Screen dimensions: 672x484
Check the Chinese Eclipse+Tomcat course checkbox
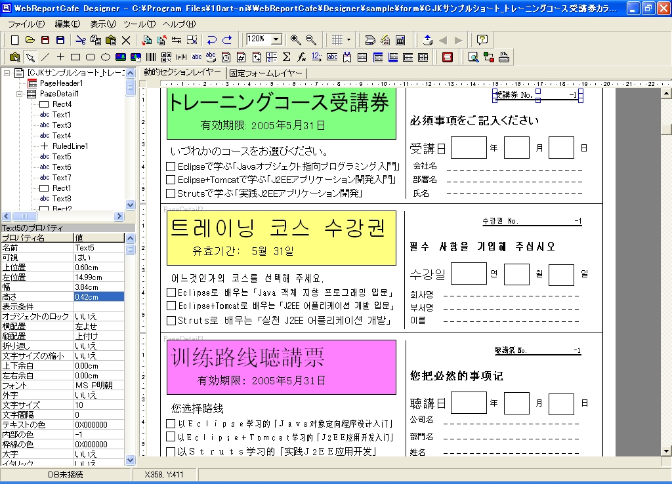click(171, 437)
